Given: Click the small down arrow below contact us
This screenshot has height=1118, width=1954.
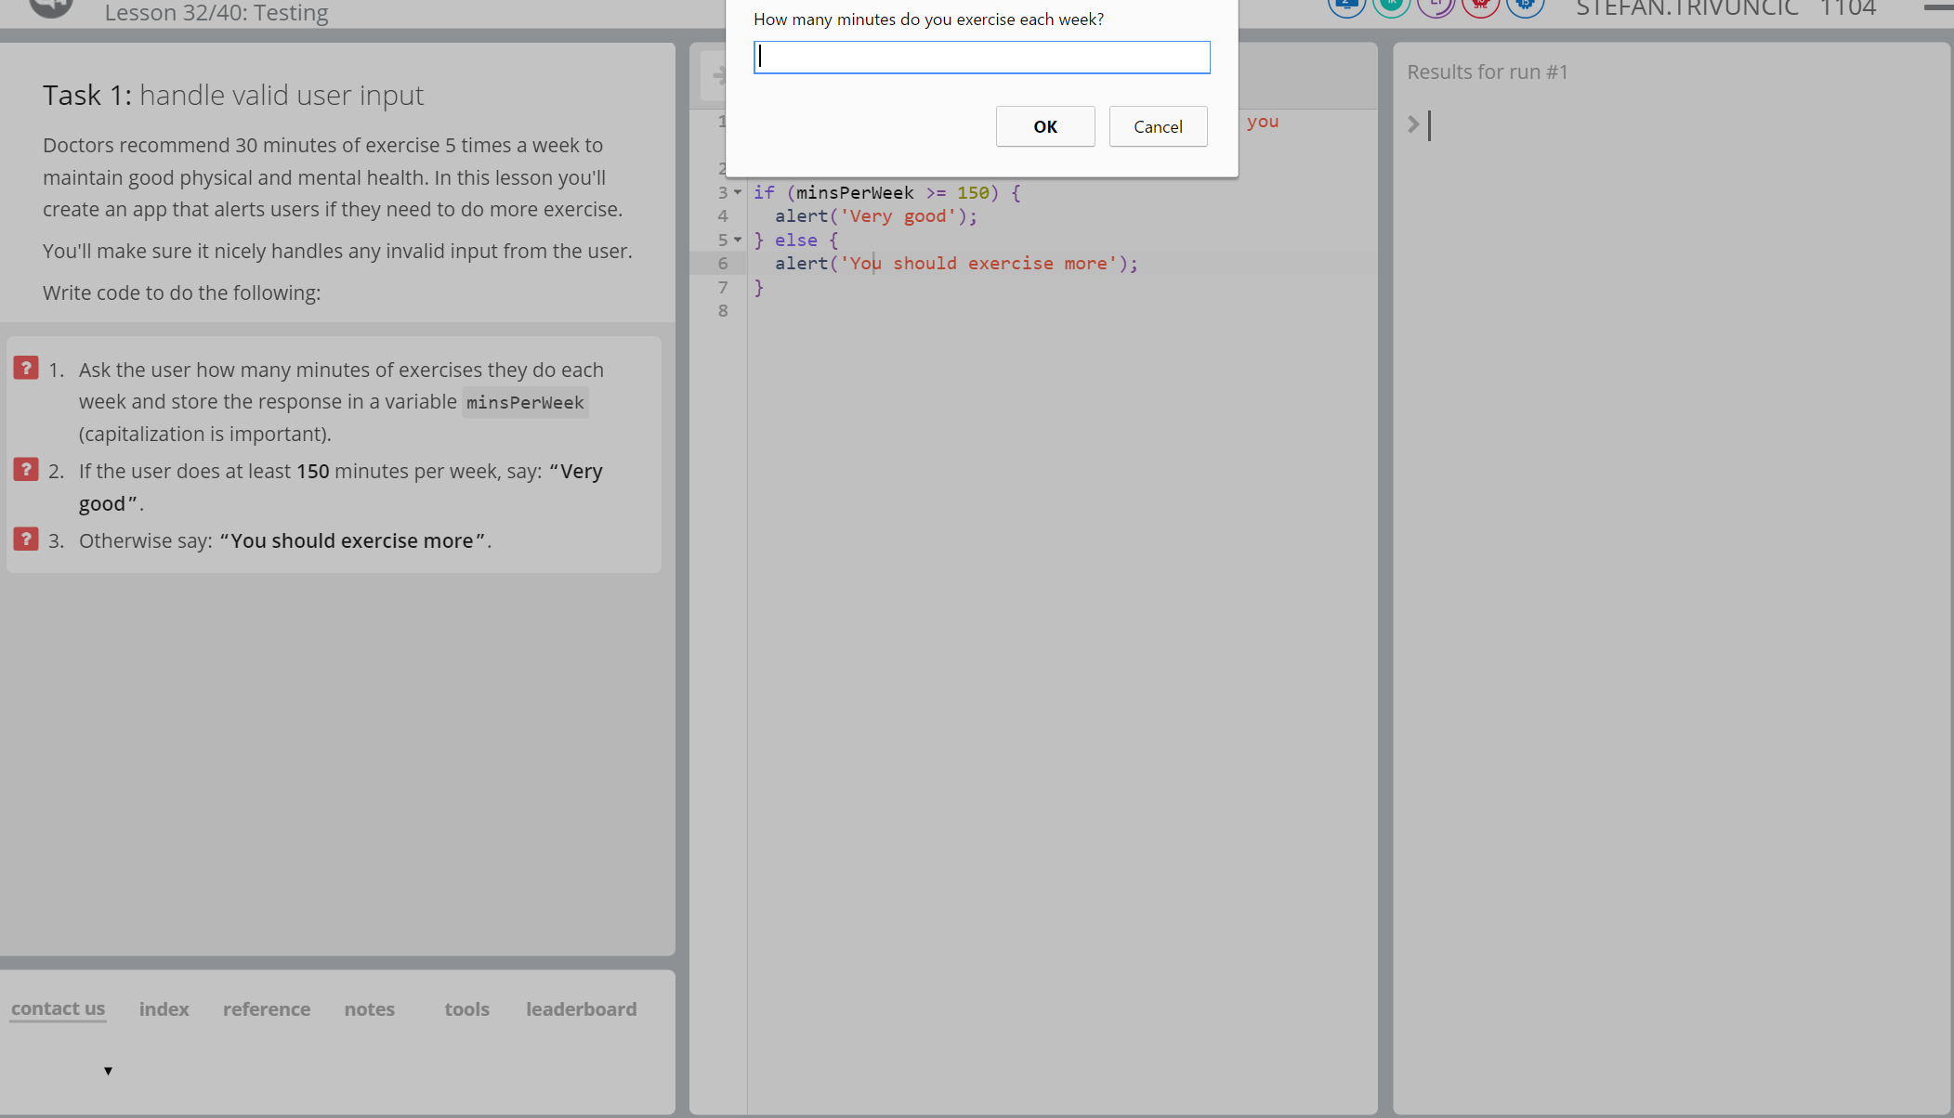Looking at the screenshot, I should (108, 1071).
